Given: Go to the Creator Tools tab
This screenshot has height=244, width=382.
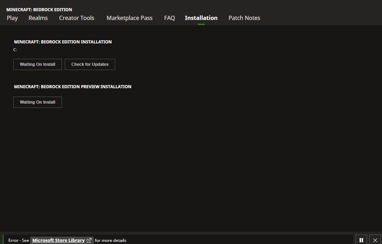Looking at the screenshot, I should [77, 18].
